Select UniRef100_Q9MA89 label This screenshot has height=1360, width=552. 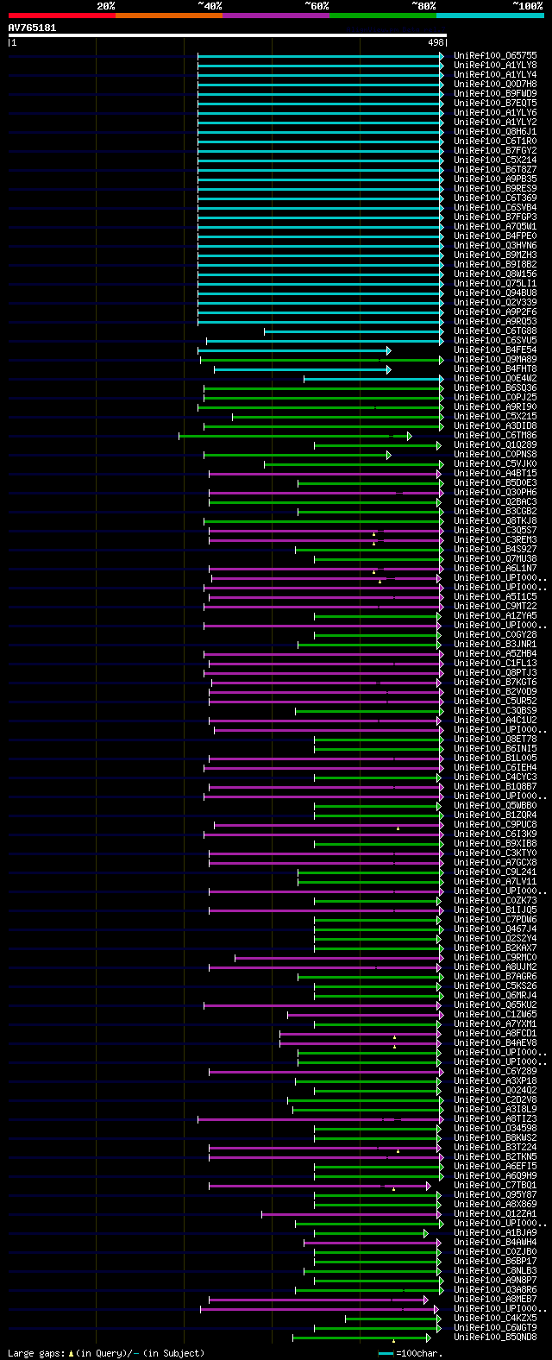(496, 360)
